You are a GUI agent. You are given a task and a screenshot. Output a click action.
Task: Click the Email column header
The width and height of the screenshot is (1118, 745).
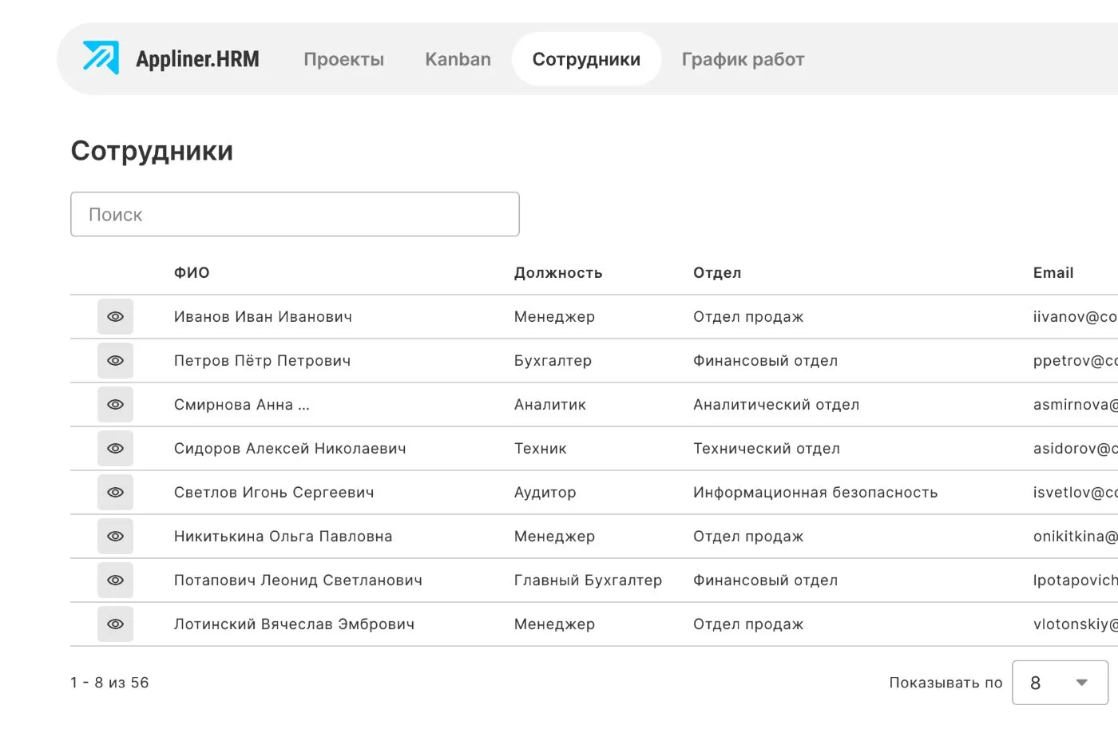(x=1053, y=273)
